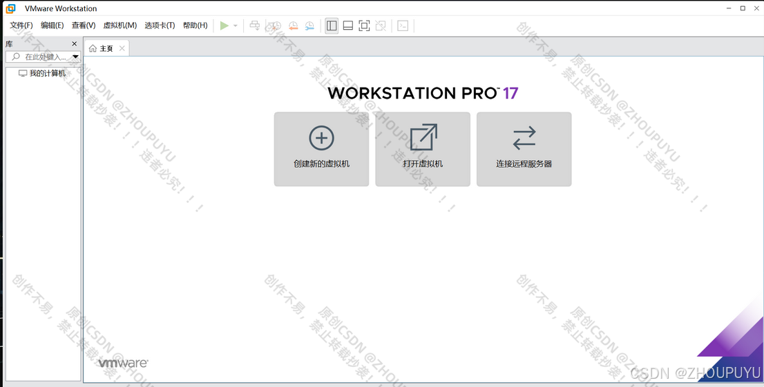
Task: Open the 虚拟机(M) menu
Action: (120, 26)
